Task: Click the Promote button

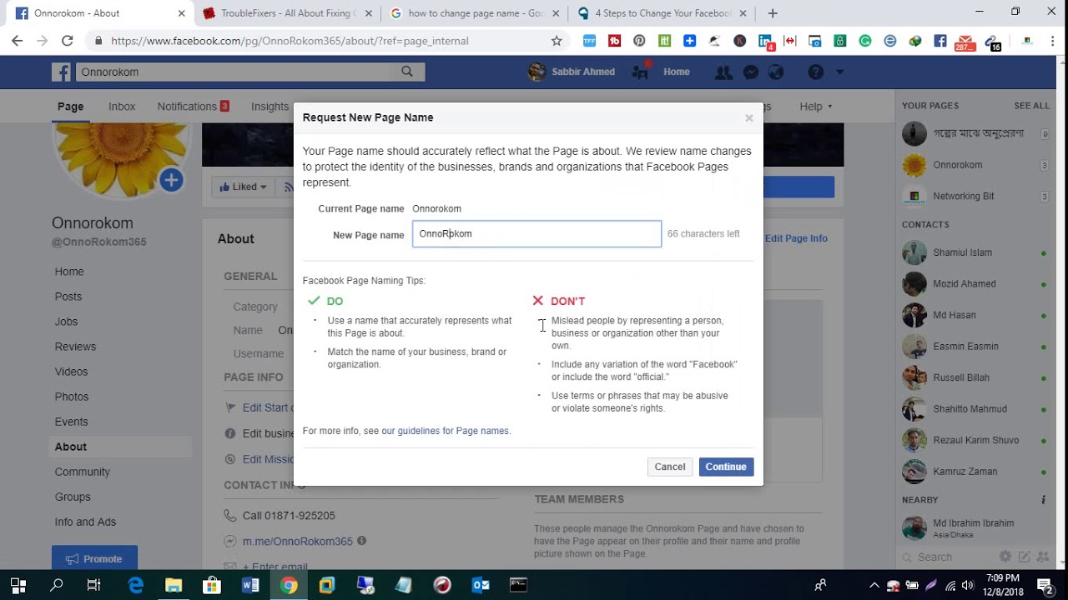Action: tap(94, 558)
